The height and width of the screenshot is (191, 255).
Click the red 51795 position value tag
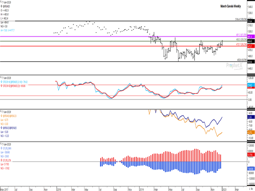pyautogui.click(x=251, y=155)
